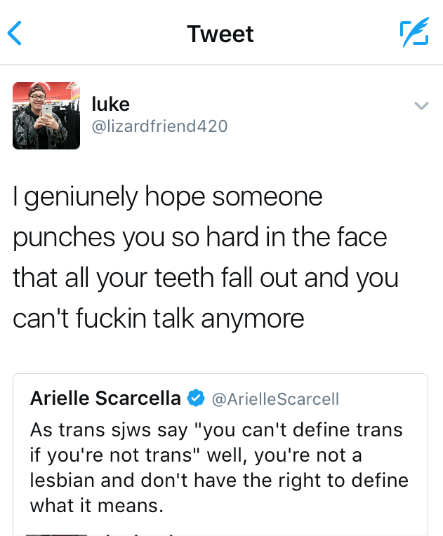Tap the line "that all your teeth fall out and you"

(x=206, y=278)
